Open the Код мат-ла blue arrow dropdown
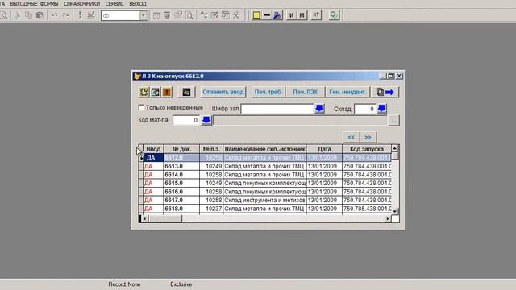Screen dimensions: 516x290 pos(206,120)
